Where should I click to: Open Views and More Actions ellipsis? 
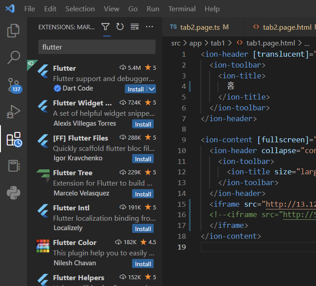coord(149,27)
